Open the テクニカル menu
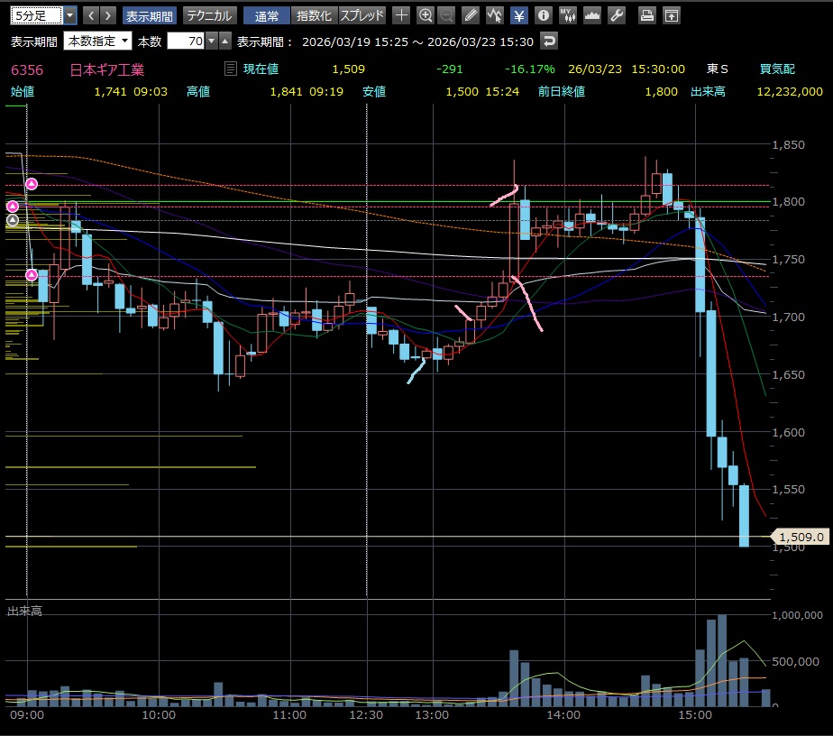833x736 pixels. tap(209, 15)
